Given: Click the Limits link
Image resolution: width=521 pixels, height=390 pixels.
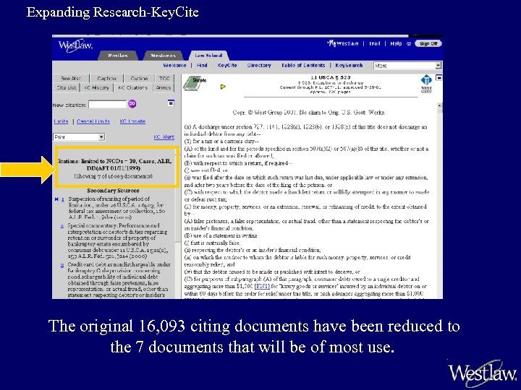Looking at the screenshot, I should (61, 121).
